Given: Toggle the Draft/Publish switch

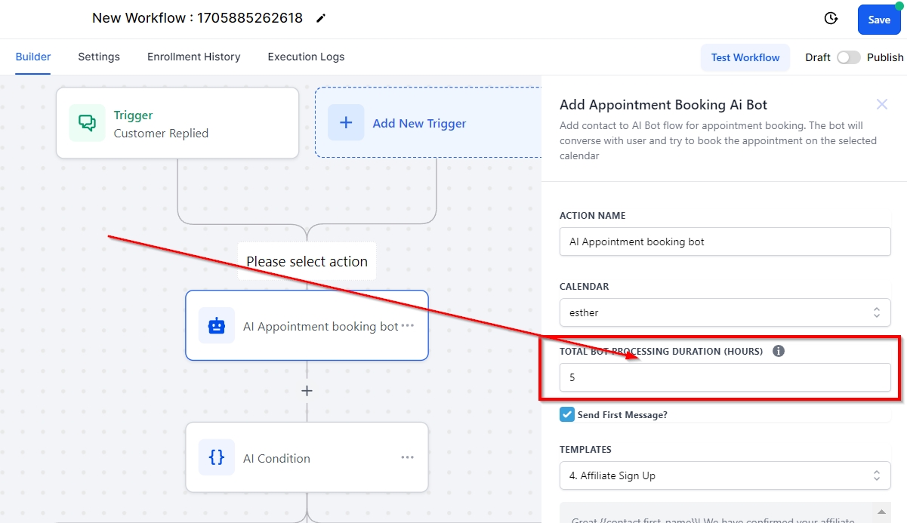Looking at the screenshot, I should coord(848,57).
